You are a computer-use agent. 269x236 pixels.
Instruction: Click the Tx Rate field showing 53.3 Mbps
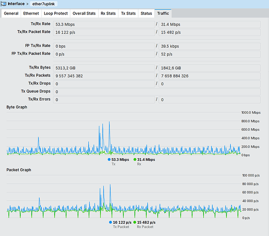pos(104,25)
